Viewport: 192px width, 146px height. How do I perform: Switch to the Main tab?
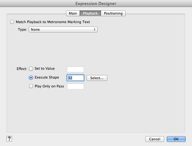73,13
